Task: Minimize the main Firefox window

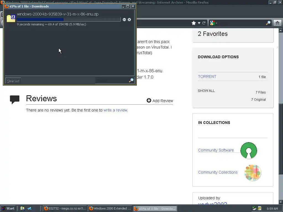Action: [270, 2]
